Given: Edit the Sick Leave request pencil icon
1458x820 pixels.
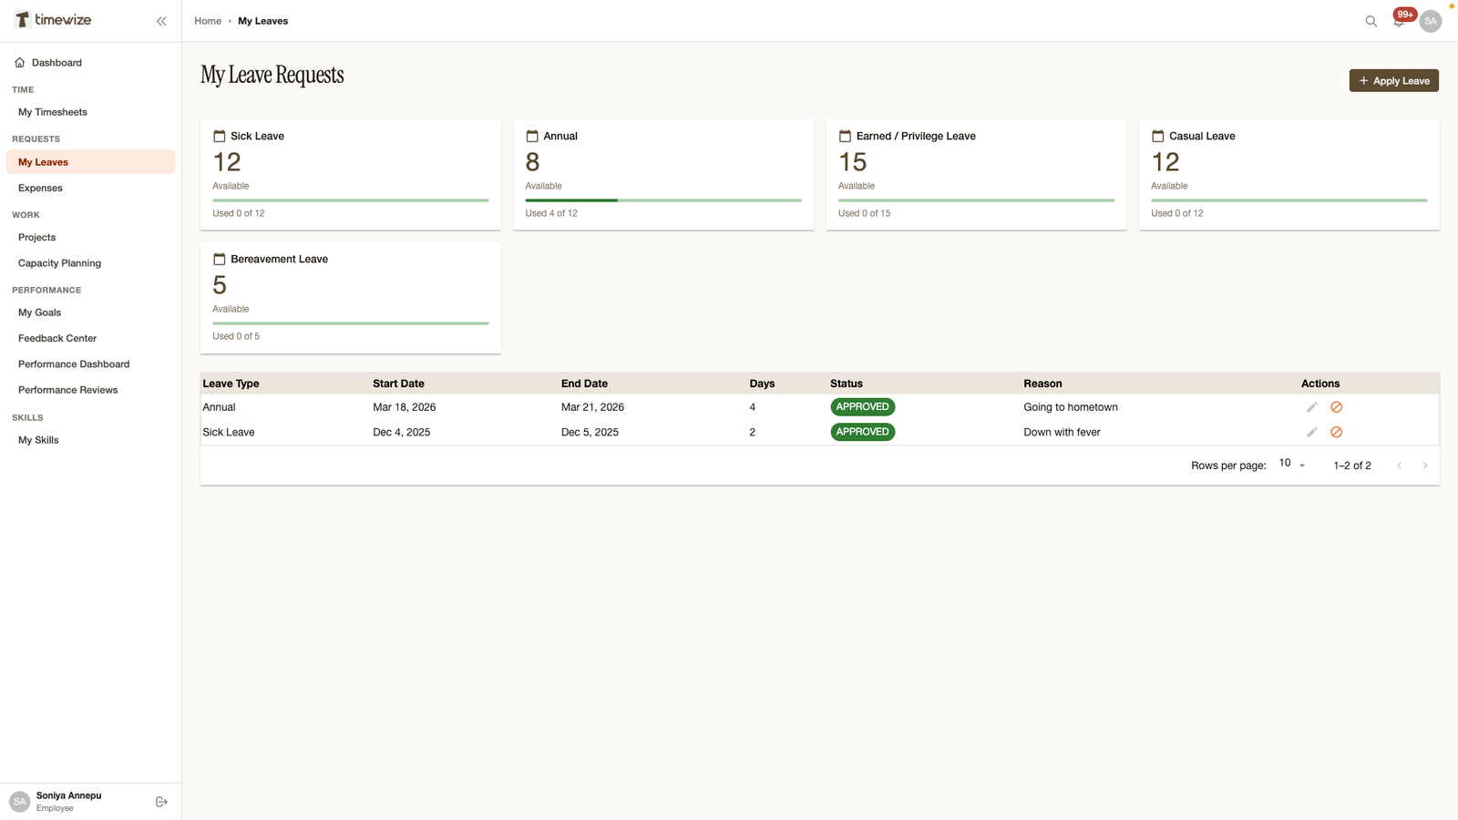Looking at the screenshot, I should (x=1311, y=432).
